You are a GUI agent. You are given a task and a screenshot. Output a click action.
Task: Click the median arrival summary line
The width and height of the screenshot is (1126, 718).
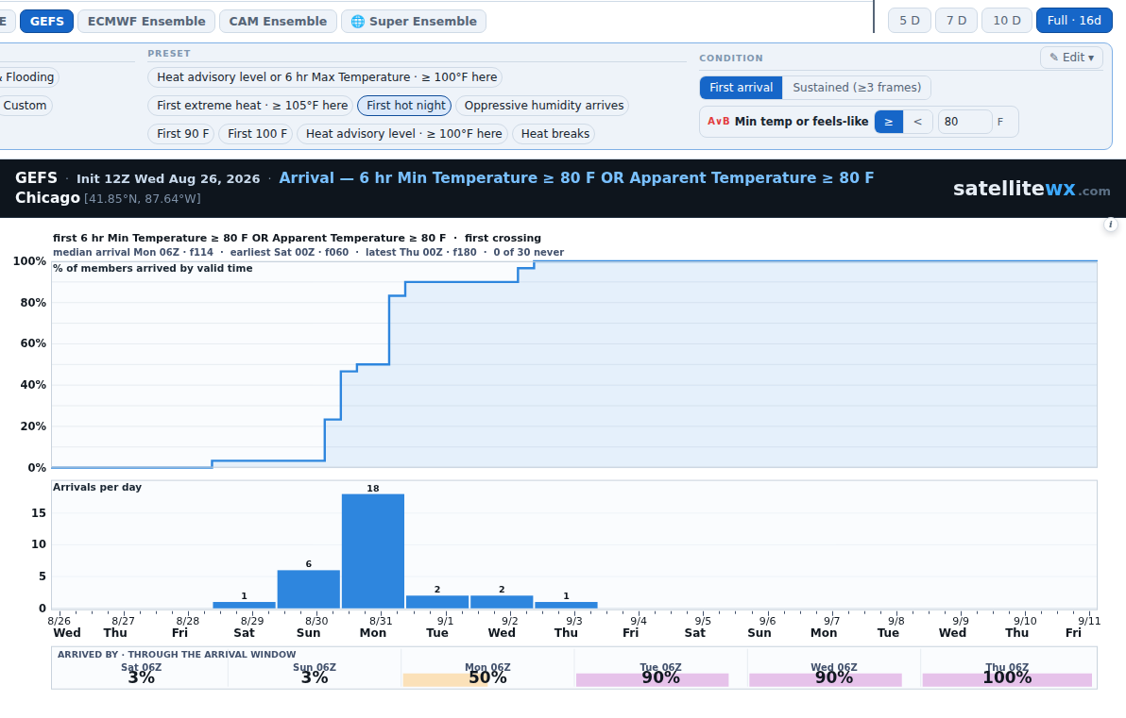(308, 253)
